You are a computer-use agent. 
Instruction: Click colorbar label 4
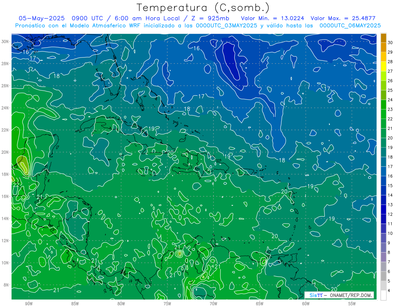tap(389, 290)
